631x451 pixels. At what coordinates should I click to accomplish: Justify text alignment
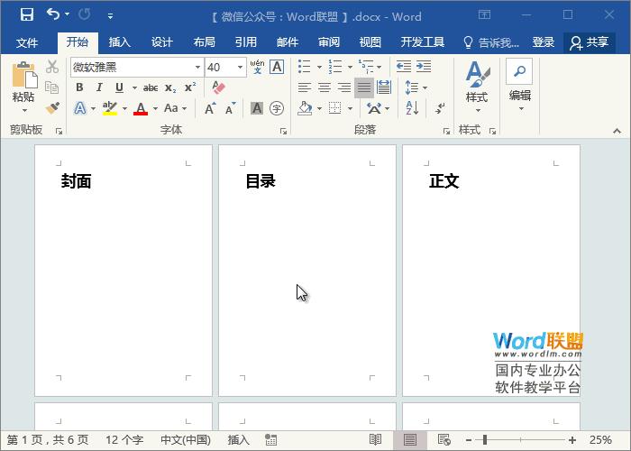coord(364,87)
